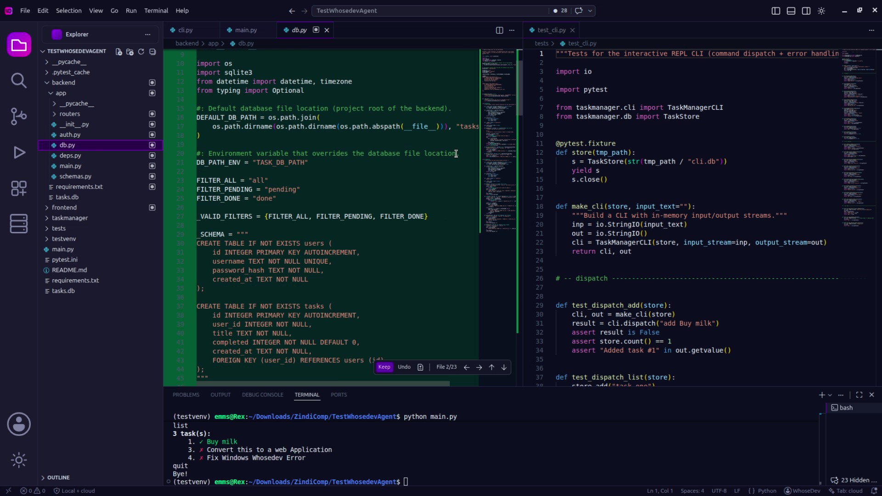Screen dimensions: 882x496
Task: Open chat dropdown arrow in title bar
Action: [590, 11]
